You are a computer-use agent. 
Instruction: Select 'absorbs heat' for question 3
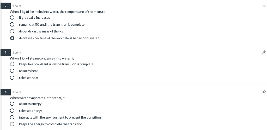(12, 71)
